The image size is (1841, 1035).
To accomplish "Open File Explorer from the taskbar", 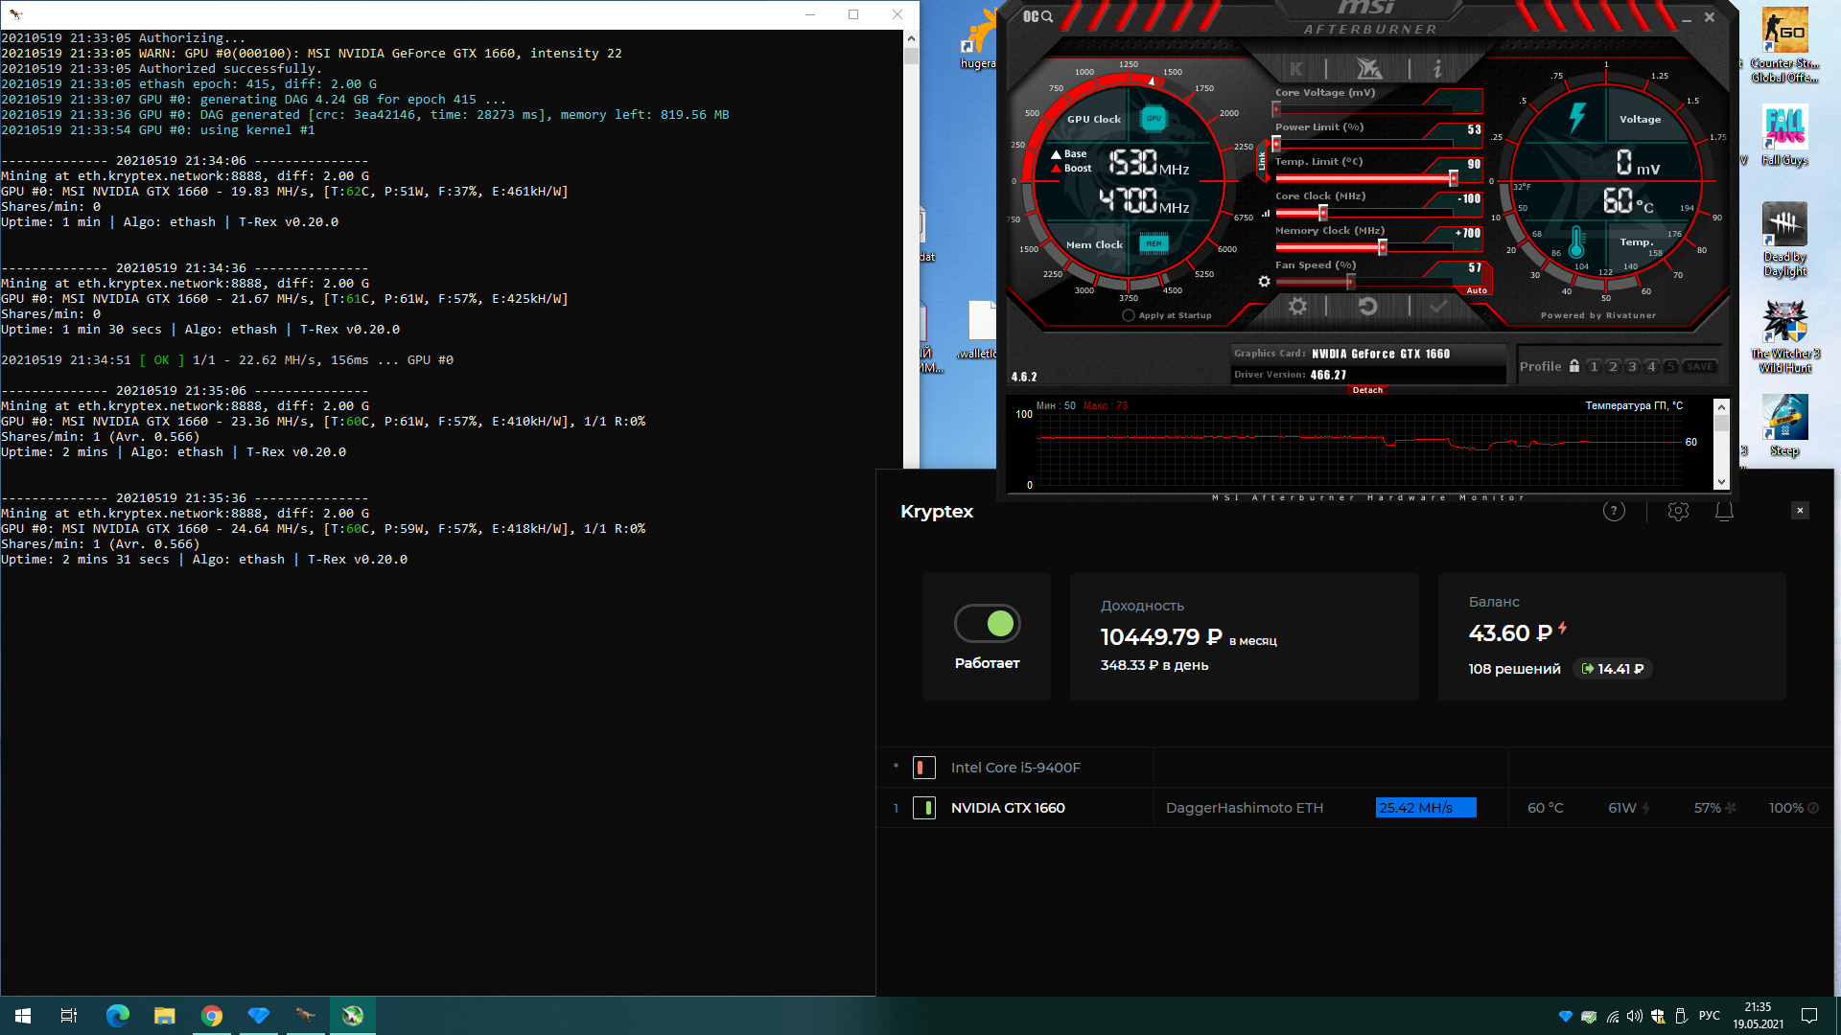I will [x=164, y=1016].
